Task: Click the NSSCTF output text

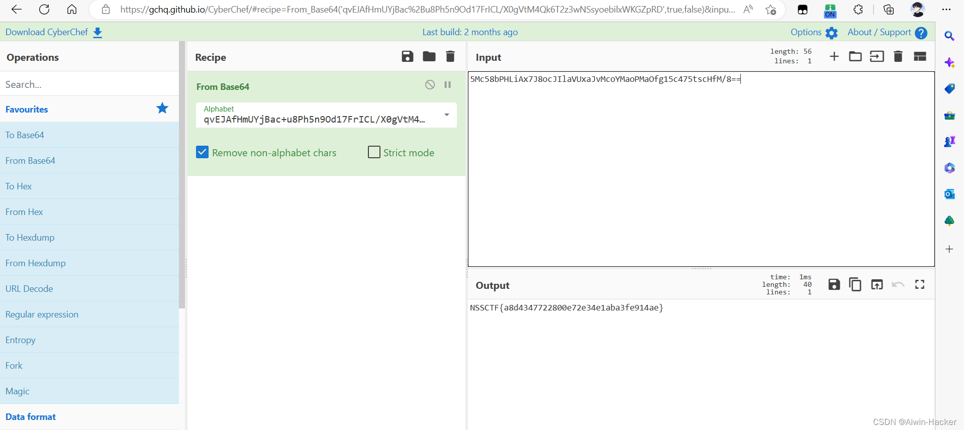Action: pos(566,307)
